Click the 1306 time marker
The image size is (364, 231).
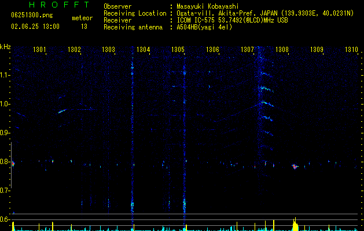click(x=212, y=49)
